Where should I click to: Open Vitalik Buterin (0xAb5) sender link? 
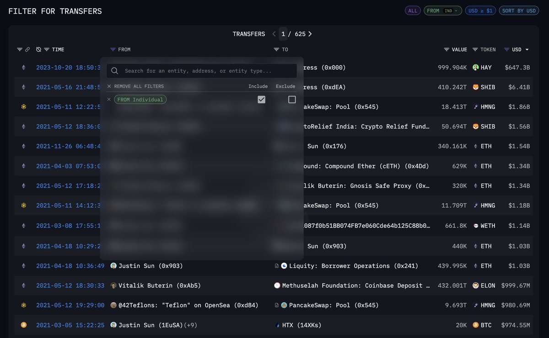coord(159,285)
